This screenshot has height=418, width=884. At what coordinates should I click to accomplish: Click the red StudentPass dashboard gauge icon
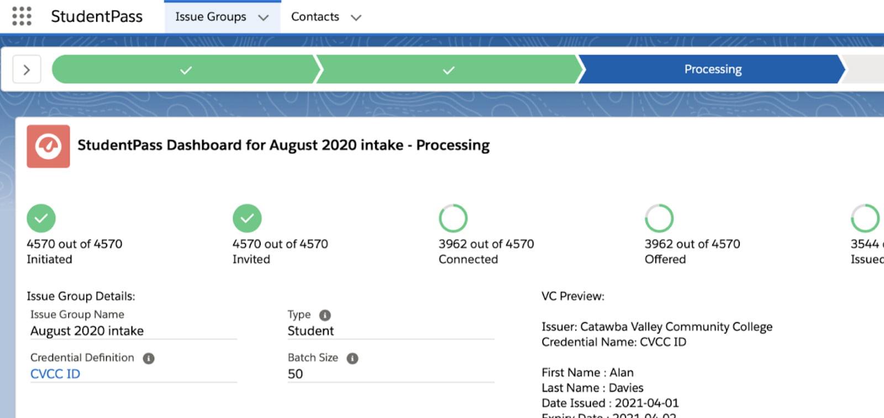[48, 146]
